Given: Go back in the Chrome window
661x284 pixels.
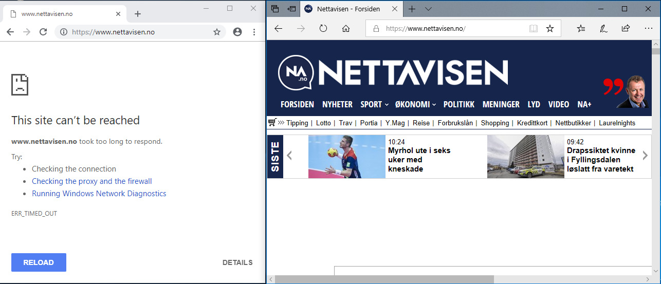Looking at the screenshot, I should click(x=10, y=32).
